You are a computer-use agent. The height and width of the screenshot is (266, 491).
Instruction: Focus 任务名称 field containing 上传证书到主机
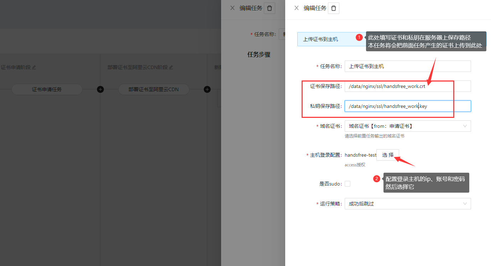(x=407, y=66)
